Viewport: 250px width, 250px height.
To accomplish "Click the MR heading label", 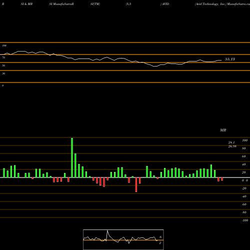I will coord(223,130).
